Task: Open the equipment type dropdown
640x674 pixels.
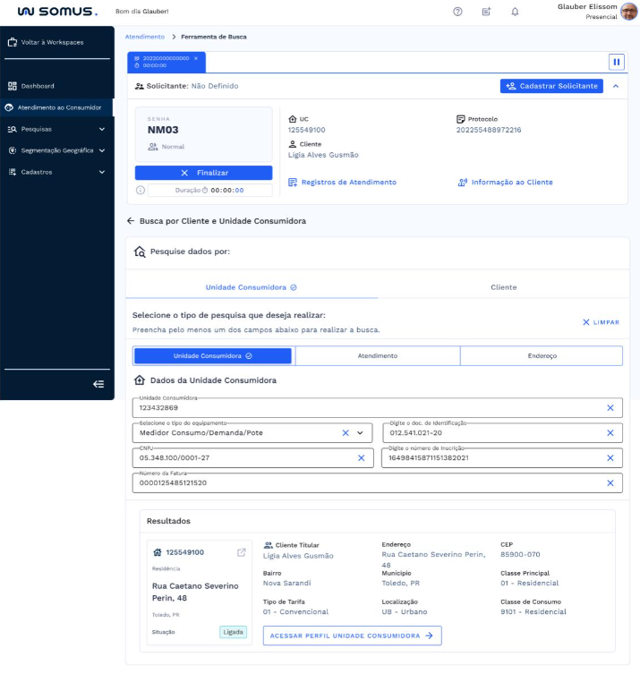Action: (361, 432)
